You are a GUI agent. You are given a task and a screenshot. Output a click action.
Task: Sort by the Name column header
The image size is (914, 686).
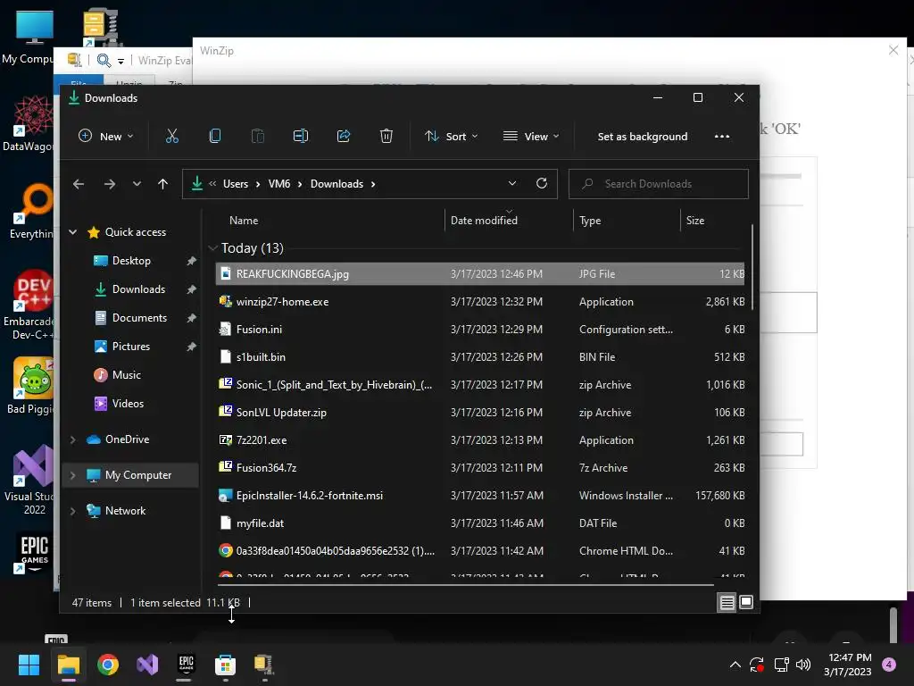(x=329, y=221)
